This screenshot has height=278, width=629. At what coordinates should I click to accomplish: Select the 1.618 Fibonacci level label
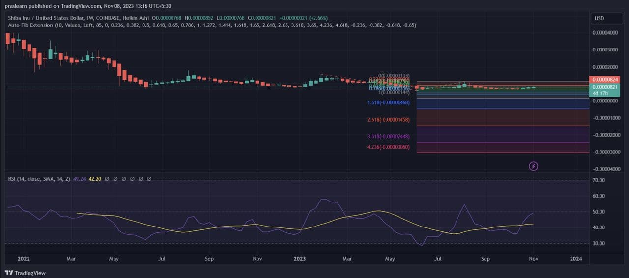tap(388, 102)
